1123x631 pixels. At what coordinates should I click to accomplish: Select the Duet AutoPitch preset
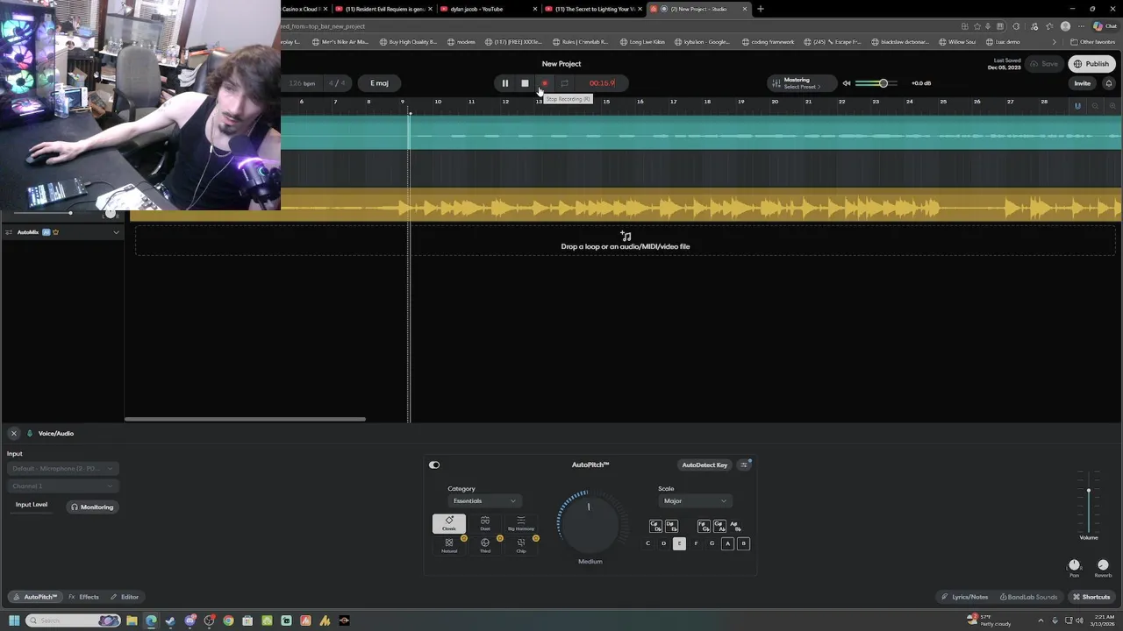[485, 523]
